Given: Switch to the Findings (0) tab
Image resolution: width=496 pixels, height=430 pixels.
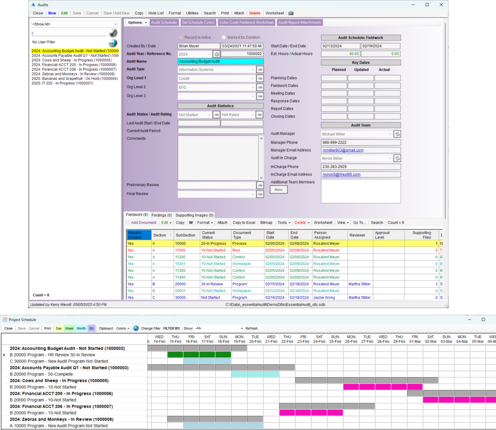Looking at the screenshot, I should [x=162, y=215].
